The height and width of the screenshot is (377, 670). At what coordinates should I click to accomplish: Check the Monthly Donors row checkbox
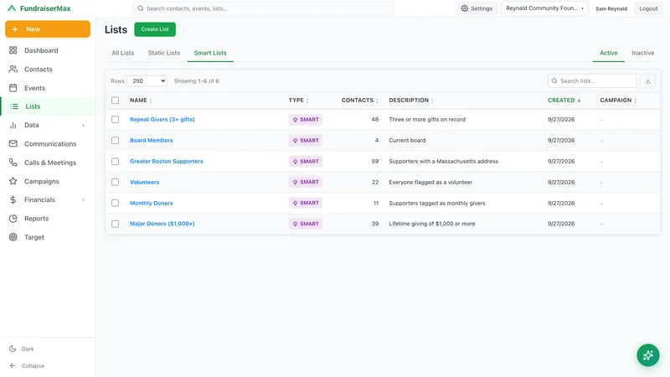115,203
